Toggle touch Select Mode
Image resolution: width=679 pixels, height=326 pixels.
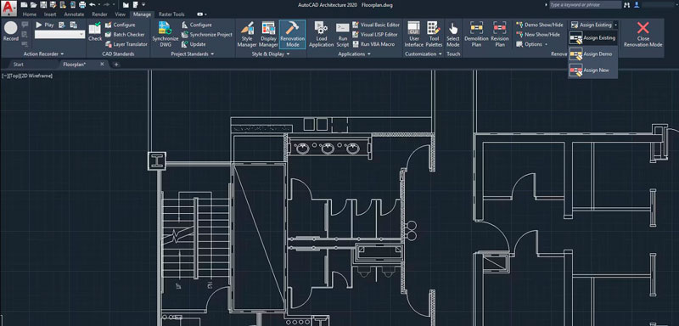453,34
